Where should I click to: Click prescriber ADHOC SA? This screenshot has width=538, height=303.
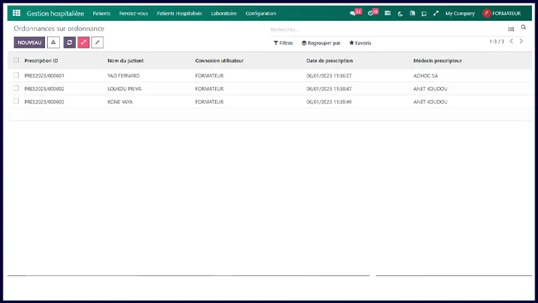(426, 75)
